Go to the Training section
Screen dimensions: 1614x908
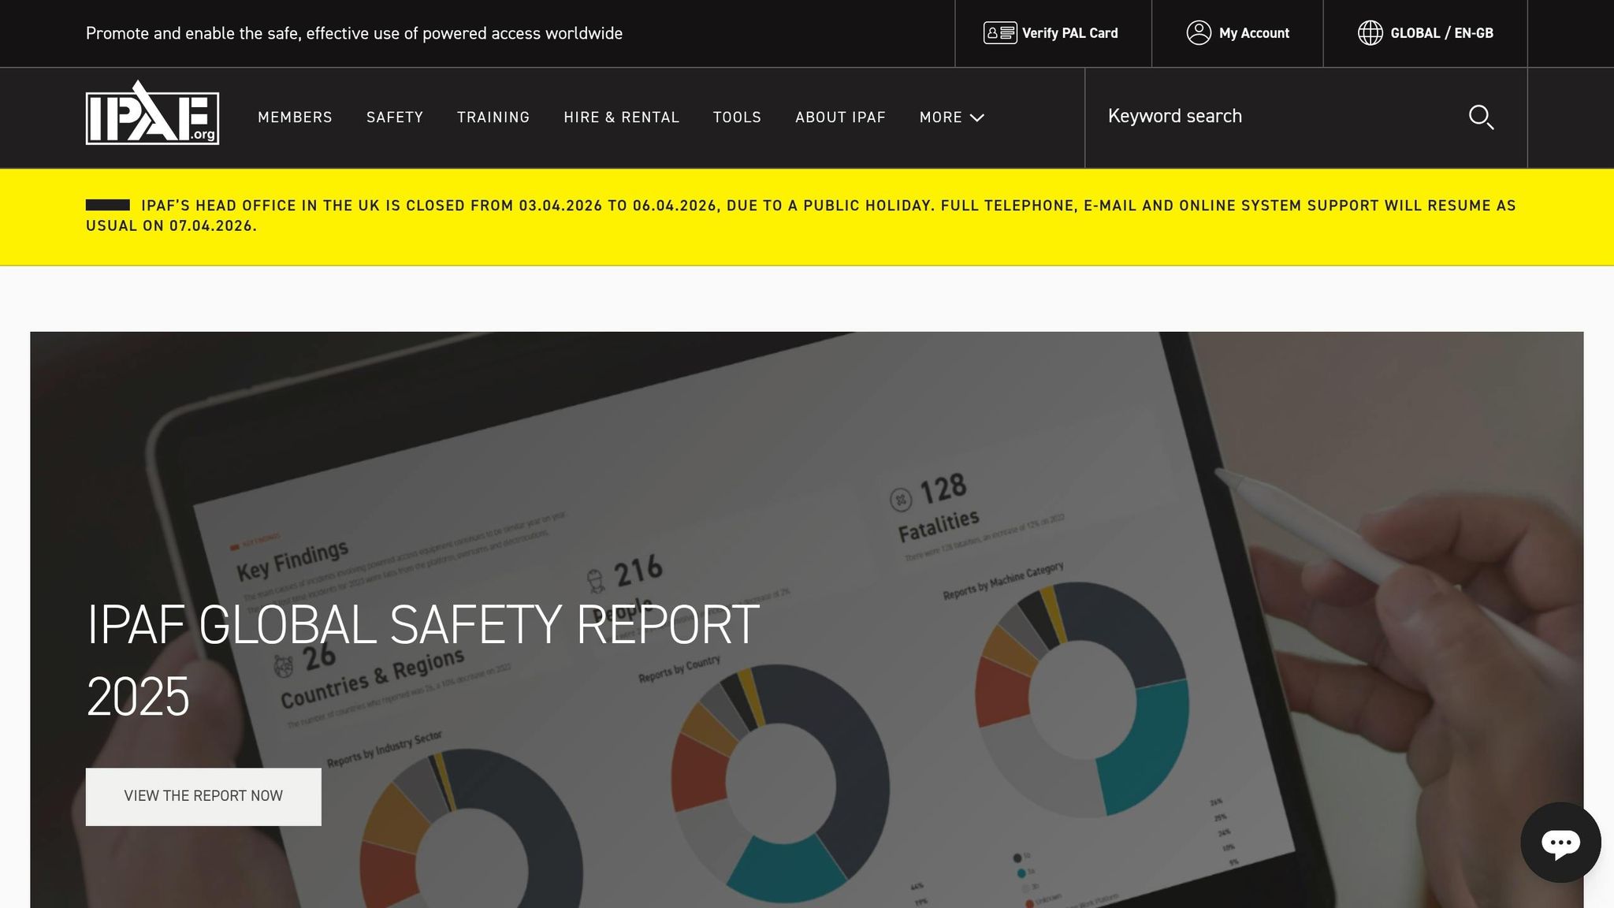coord(493,117)
